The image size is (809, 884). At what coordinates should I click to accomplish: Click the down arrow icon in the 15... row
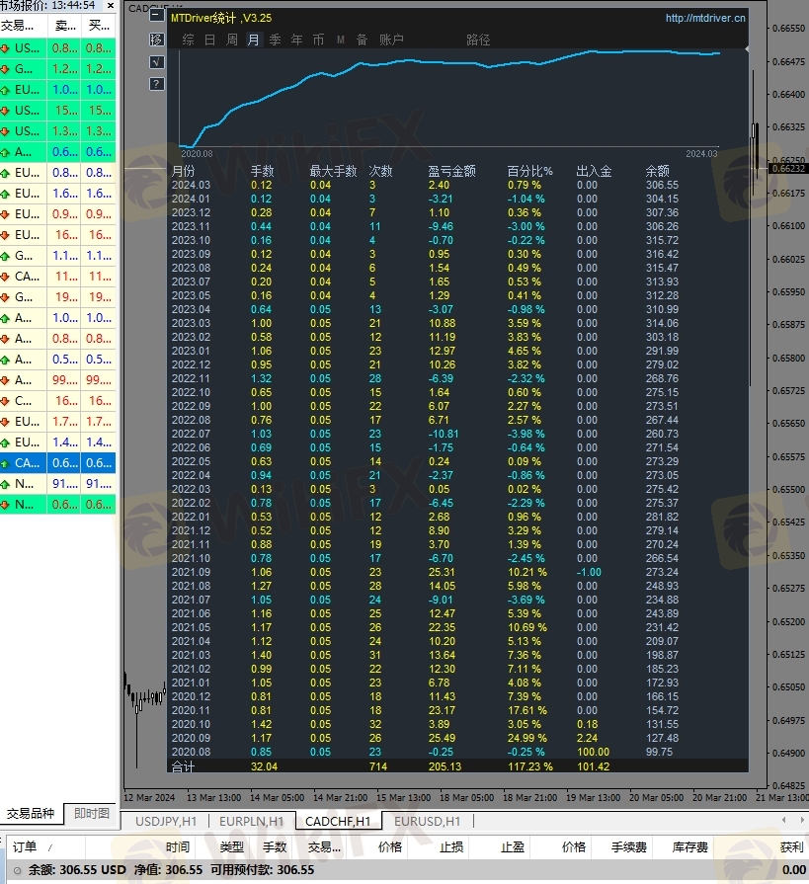point(5,111)
